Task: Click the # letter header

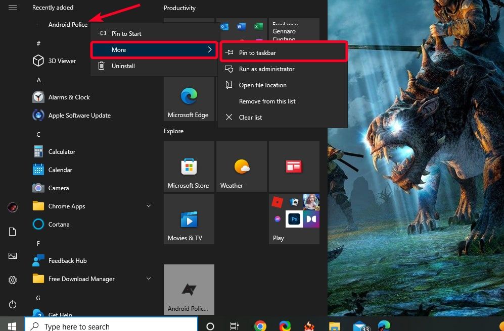Action: pyautogui.click(x=38, y=43)
